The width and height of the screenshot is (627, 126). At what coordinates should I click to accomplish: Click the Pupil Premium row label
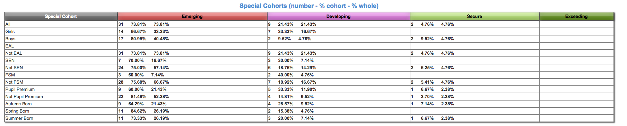click(20, 90)
